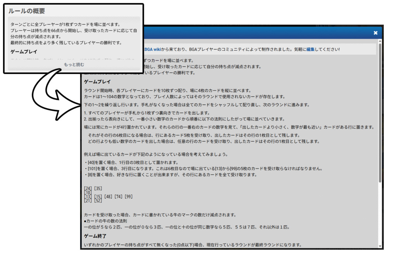This screenshot has height=254, width=397.
Task: Click the ゲーム終了 section heading
Action: [95, 235]
